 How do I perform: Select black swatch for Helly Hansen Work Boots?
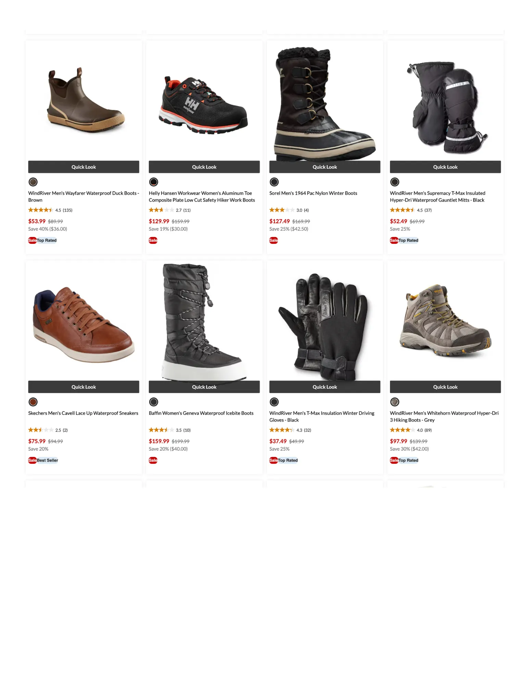click(x=154, y=182)
